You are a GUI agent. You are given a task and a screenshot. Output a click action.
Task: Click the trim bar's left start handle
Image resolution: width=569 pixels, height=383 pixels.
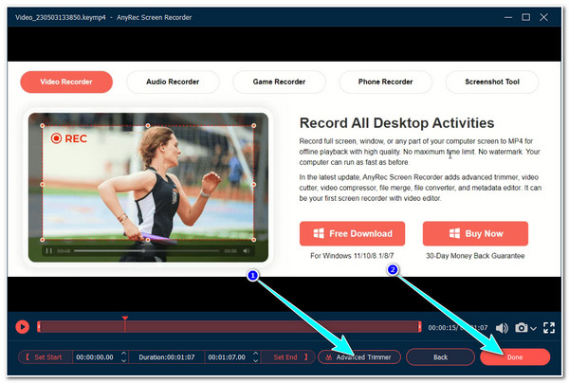[x=39, y=327]
